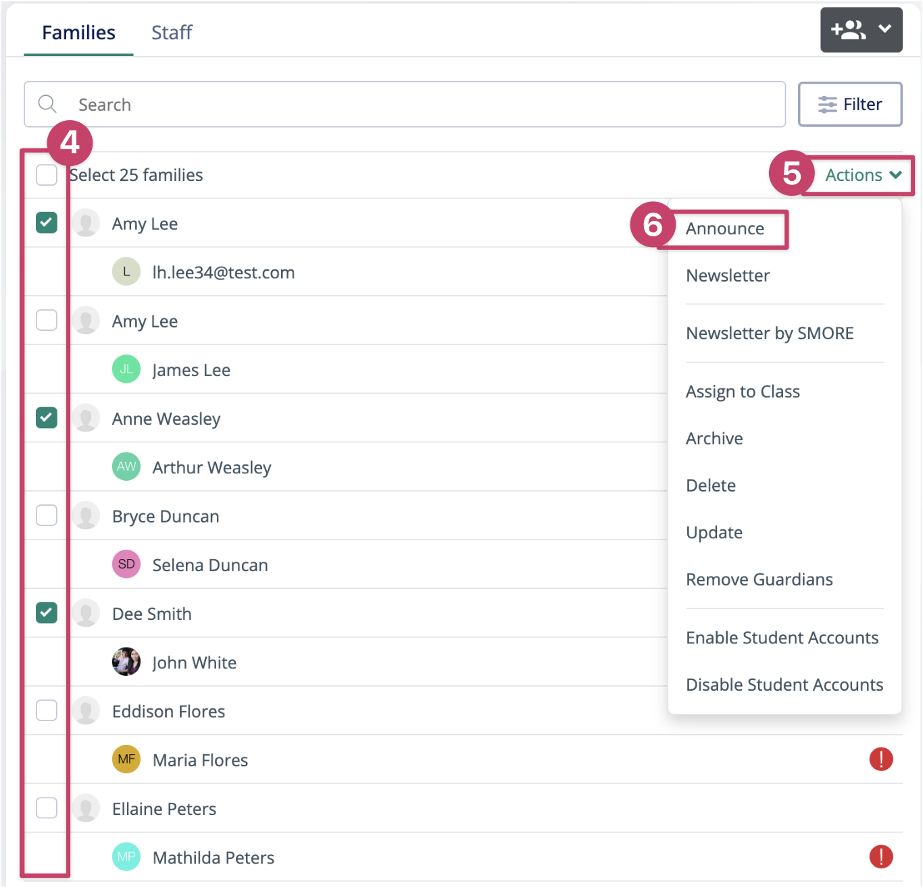The width and height of the screenshot is (923, 894).
Task: Click the yellow MF avatar icon
Action: tap(126, 759)
